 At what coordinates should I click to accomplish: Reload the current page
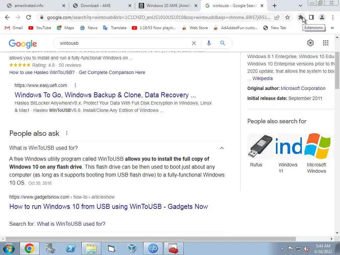(29, 17)
